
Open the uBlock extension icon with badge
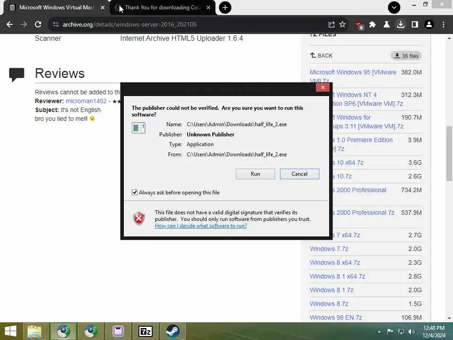(x=359, y=25)
